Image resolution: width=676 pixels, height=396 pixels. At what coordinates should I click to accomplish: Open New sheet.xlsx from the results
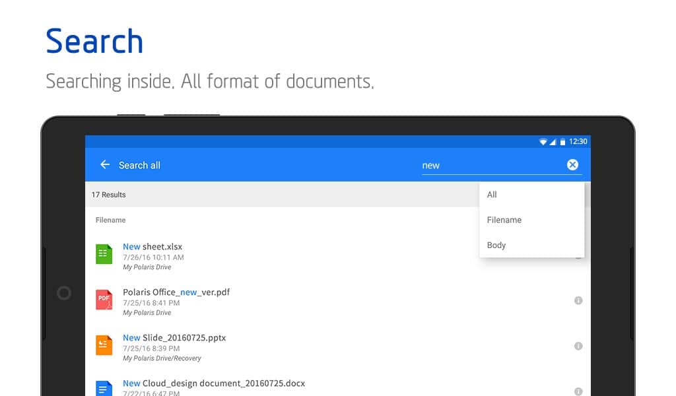(x=152, y=247)
